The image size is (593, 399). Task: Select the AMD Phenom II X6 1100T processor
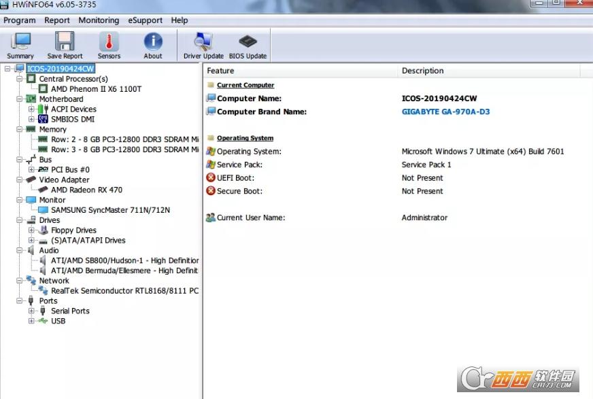(96, 89)
